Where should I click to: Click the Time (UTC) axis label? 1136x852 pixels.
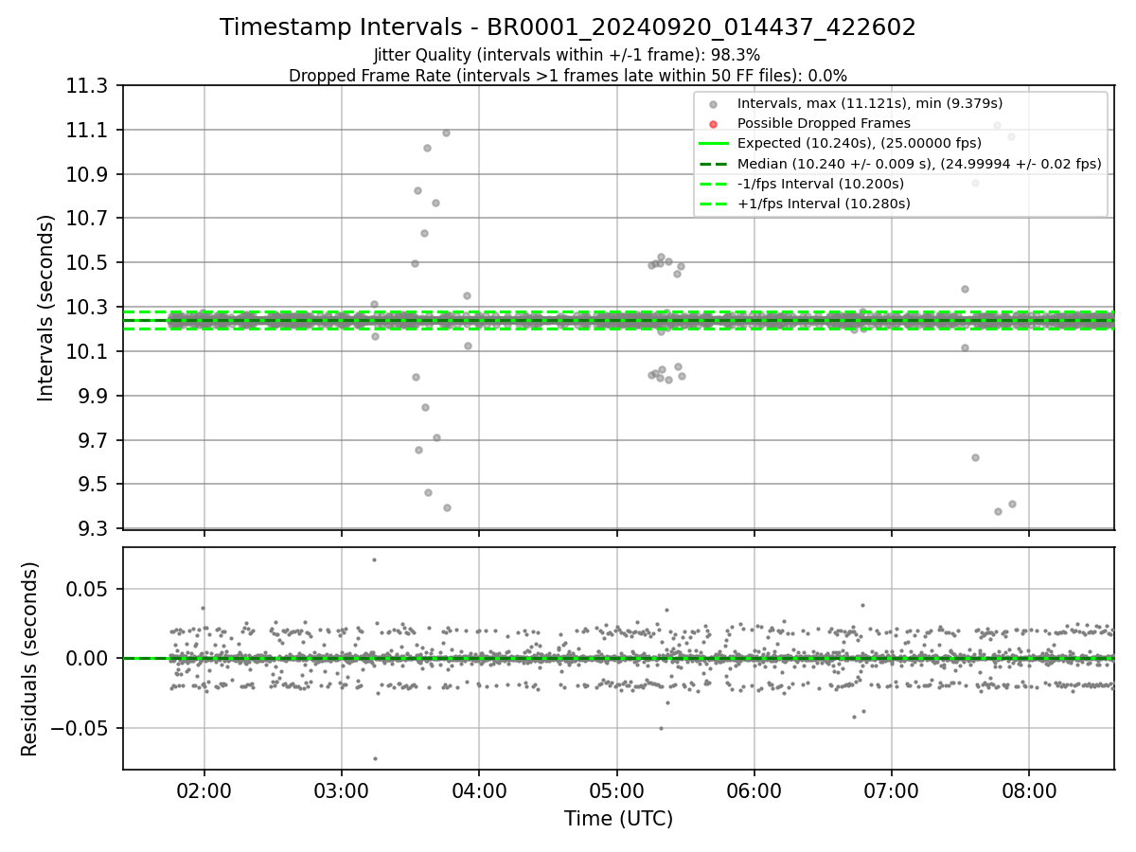(618, 818)
